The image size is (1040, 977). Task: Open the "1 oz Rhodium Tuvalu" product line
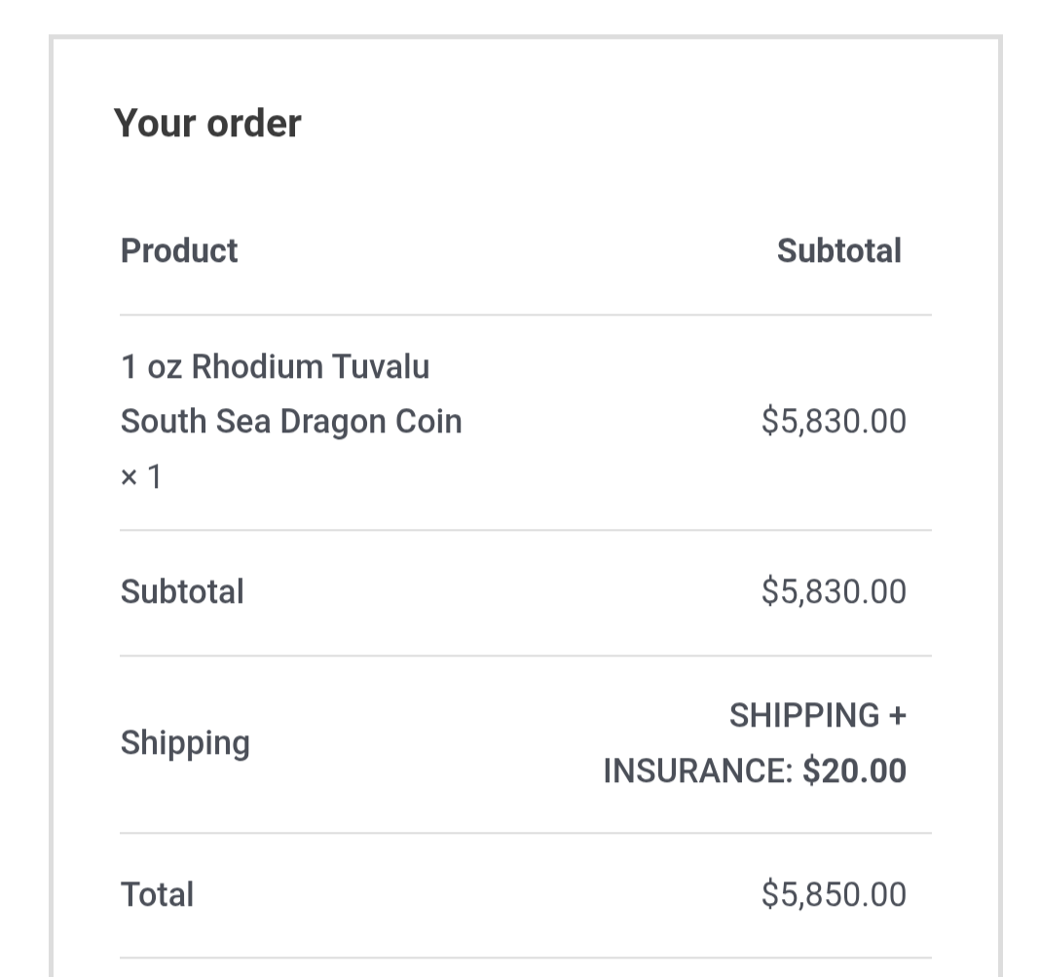click(275, 367)
